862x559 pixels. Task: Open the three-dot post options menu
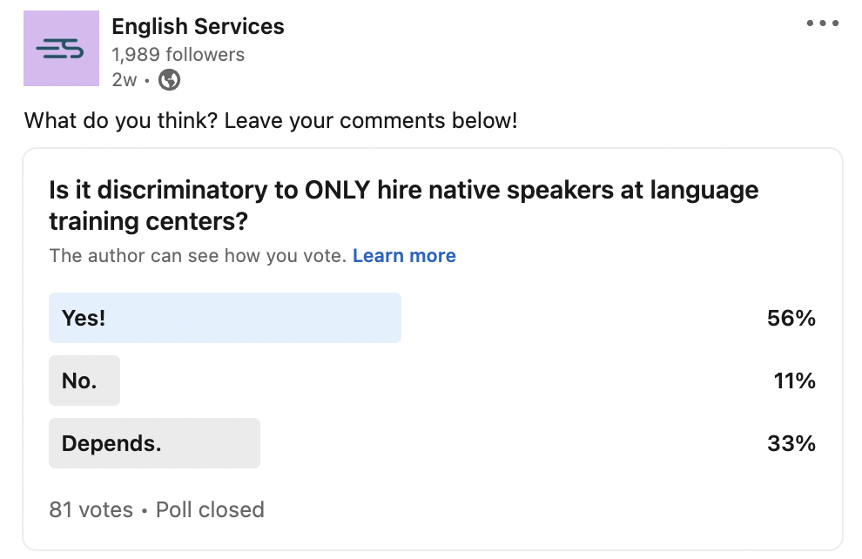point(823,24)
